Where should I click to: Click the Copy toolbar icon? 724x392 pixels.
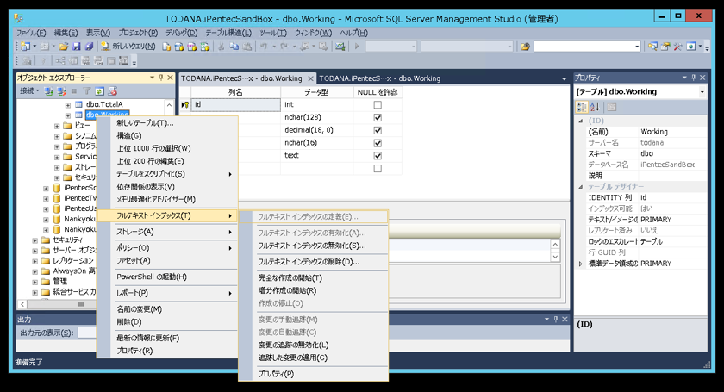tap(234, 47)
